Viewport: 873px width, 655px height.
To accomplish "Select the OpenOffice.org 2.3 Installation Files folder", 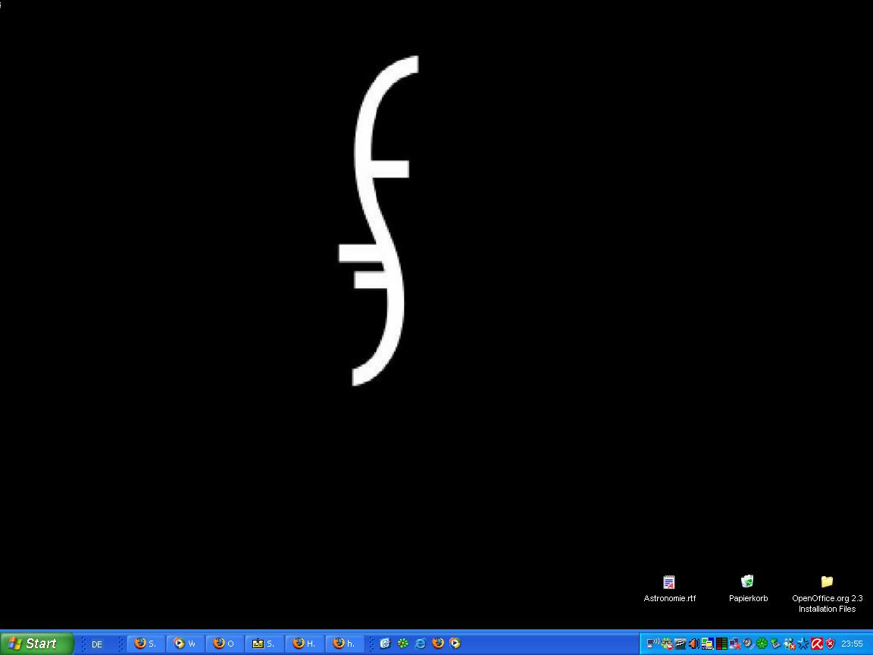I will pos(827,582).
